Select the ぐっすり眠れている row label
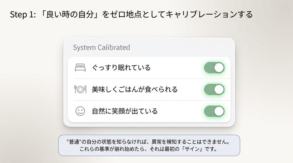Image resolution: width=293 pixels, height=163 pixels. 121,68
